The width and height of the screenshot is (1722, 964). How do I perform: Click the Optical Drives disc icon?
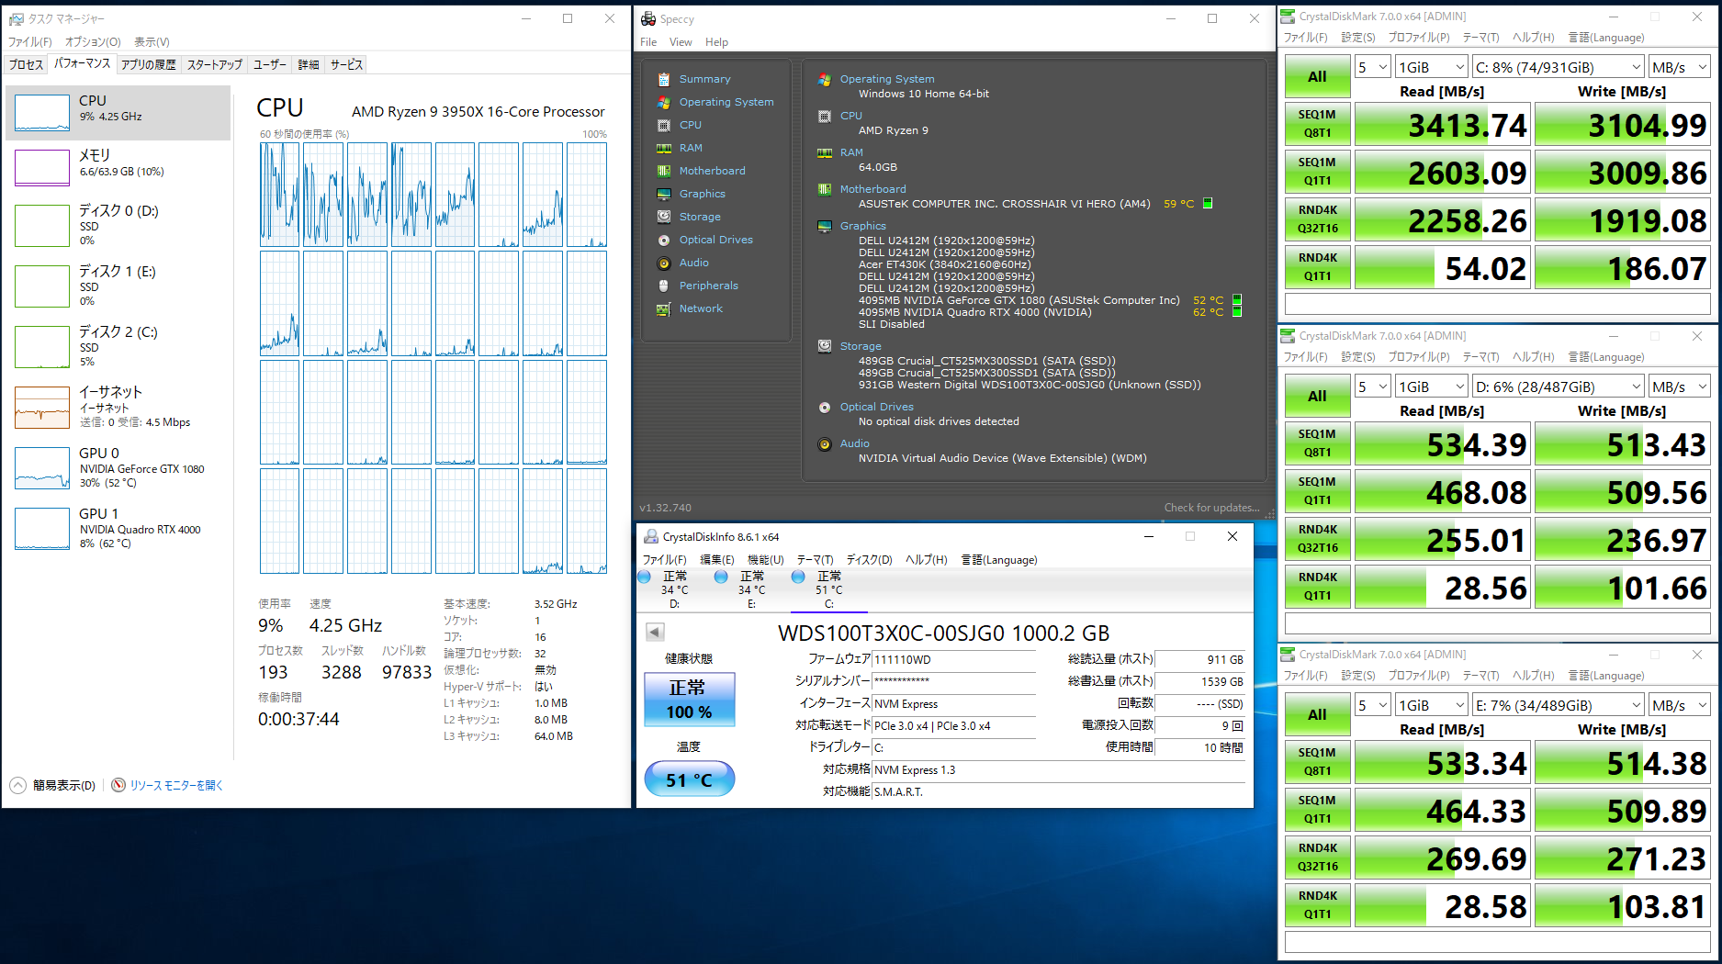(x=663, y=240)
